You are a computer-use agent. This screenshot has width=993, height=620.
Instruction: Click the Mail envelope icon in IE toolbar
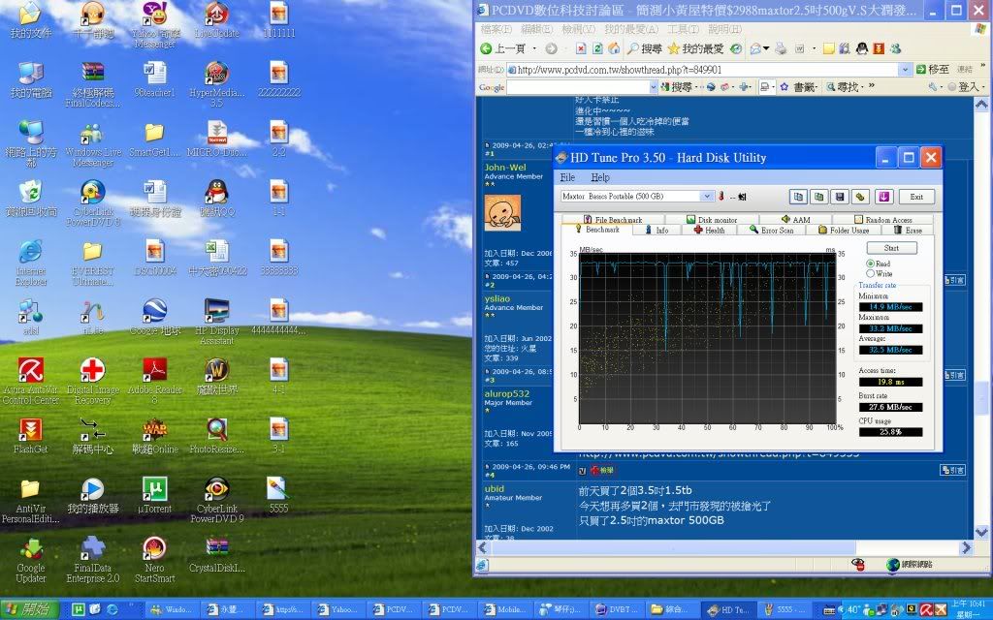pos(755,48)
